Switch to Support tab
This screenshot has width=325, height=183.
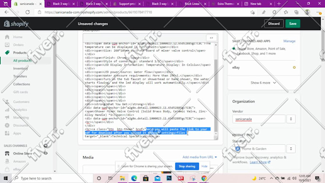point(127,4)
